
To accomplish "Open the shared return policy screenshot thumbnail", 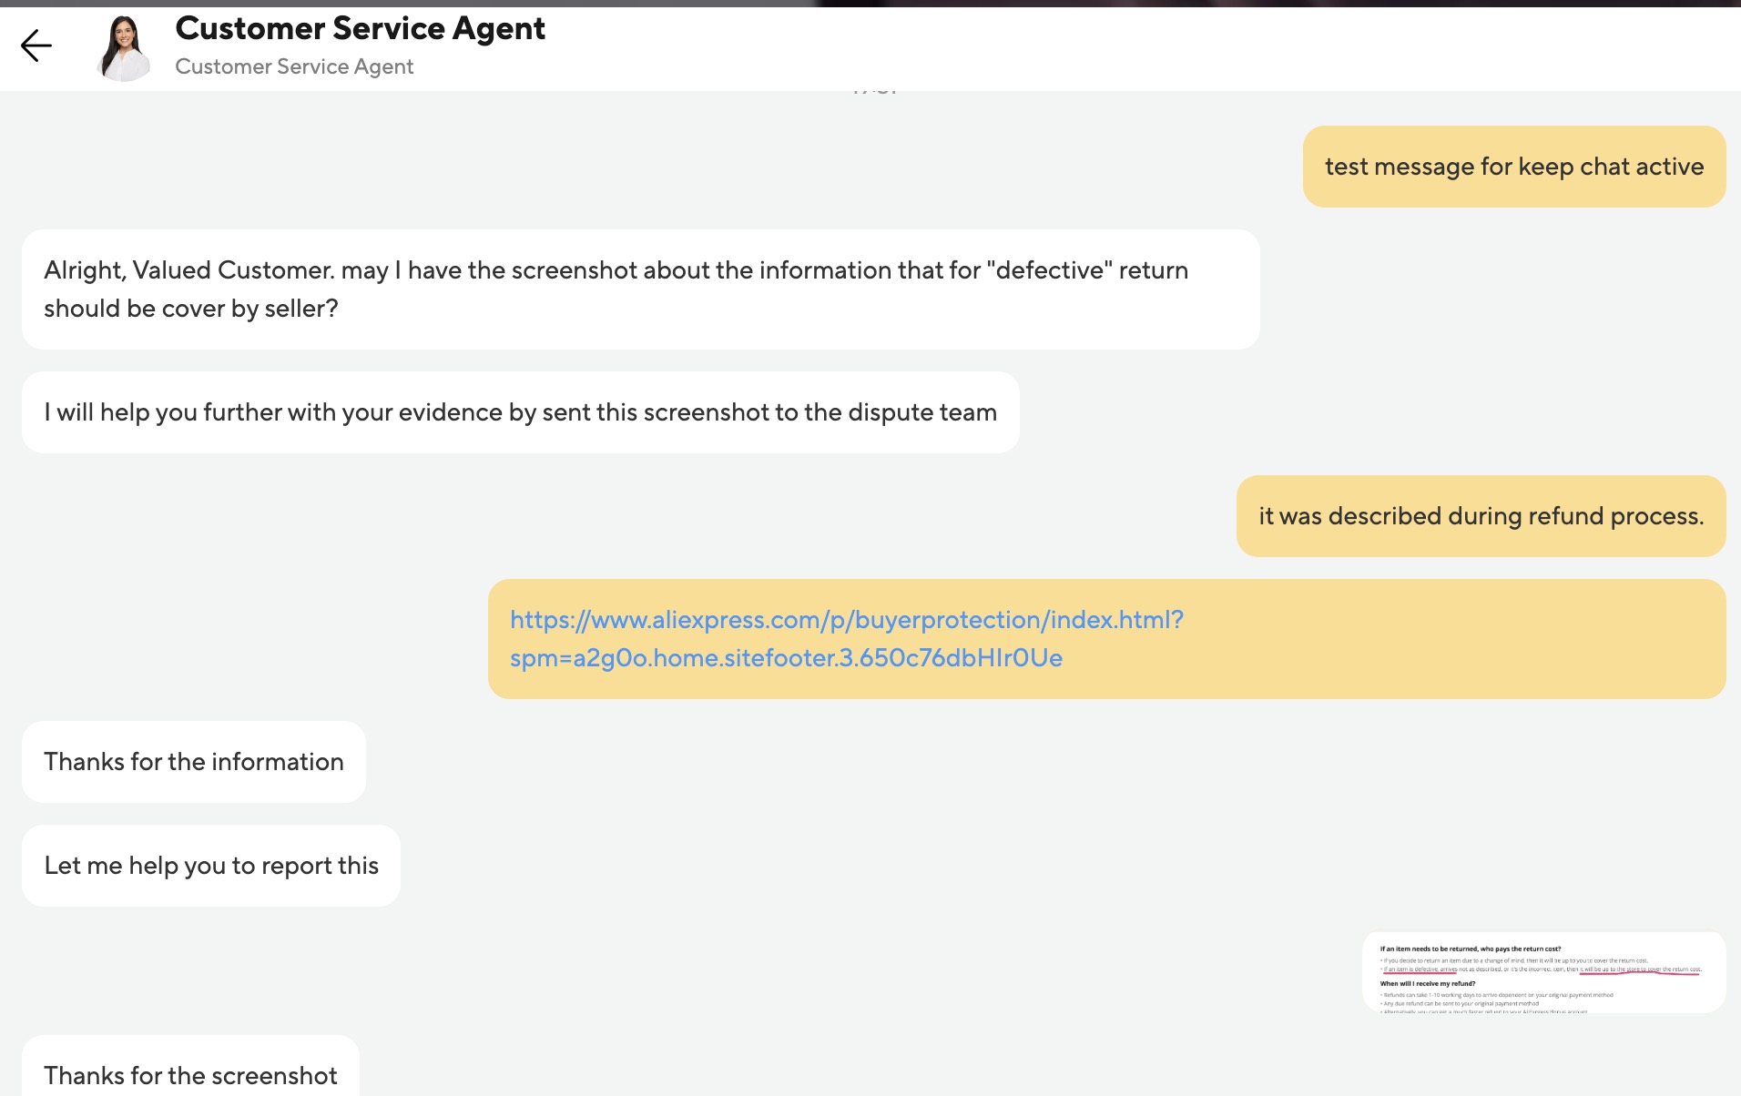I will (x=1543, y=973).
